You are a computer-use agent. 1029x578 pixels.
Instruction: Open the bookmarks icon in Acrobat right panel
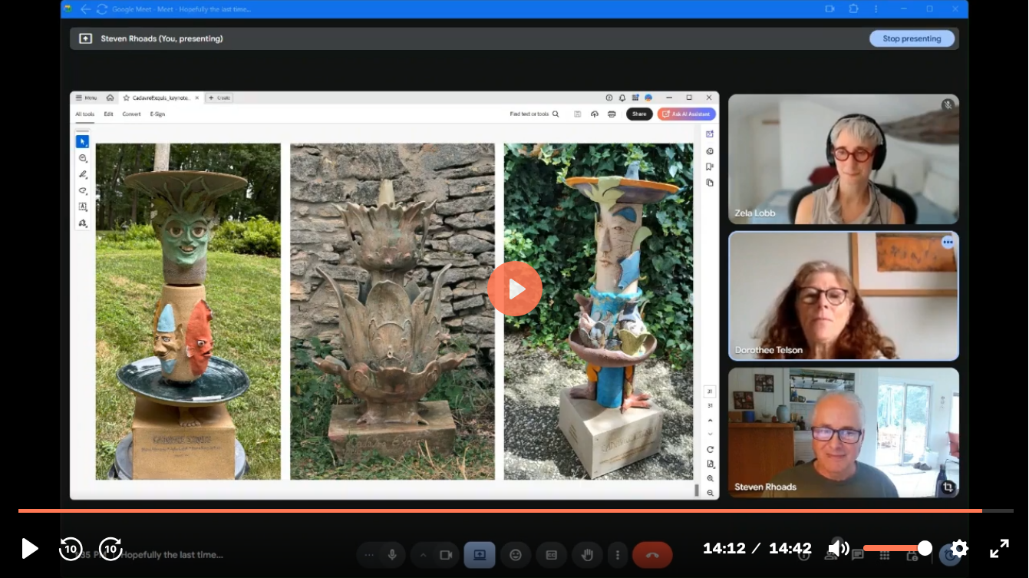(710, 167)
